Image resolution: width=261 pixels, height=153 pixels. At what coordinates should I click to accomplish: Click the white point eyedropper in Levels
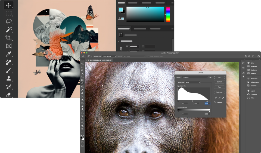tap(223, 97)
